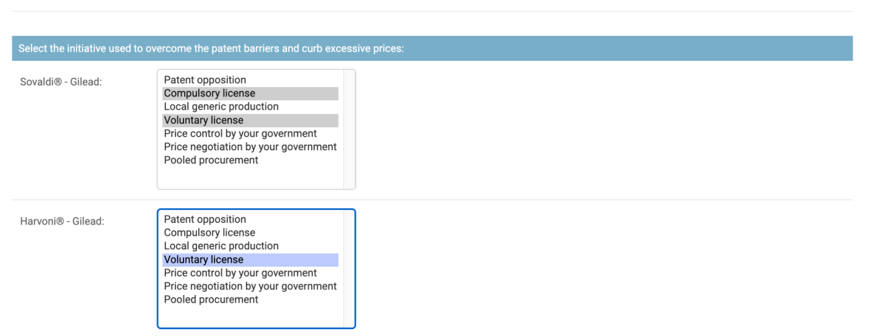
Task: Select Patent opposition in the Harvoni list
Action: tap(250, 219)
